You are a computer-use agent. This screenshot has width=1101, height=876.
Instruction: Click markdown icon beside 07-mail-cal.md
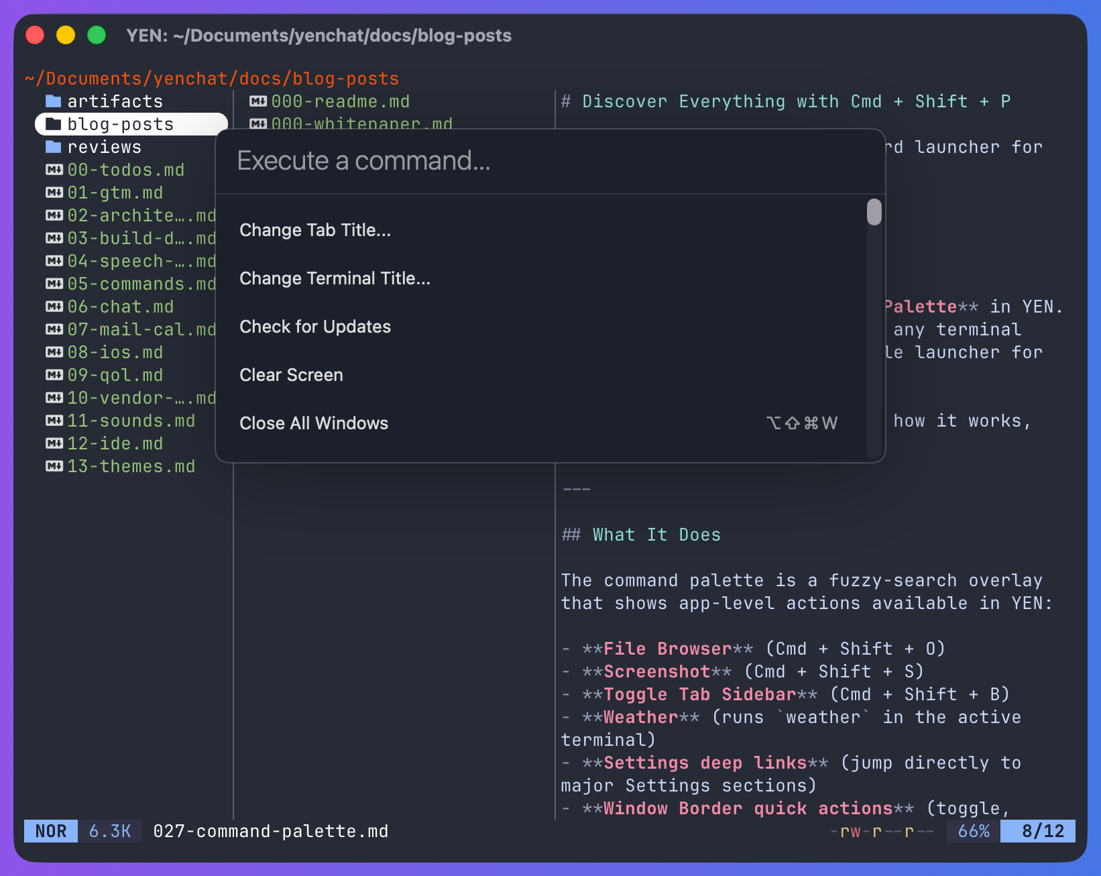point(54,329)
